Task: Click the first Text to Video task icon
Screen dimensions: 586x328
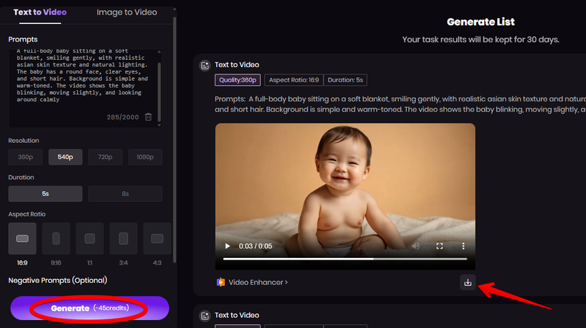Action: pos(205,66)
